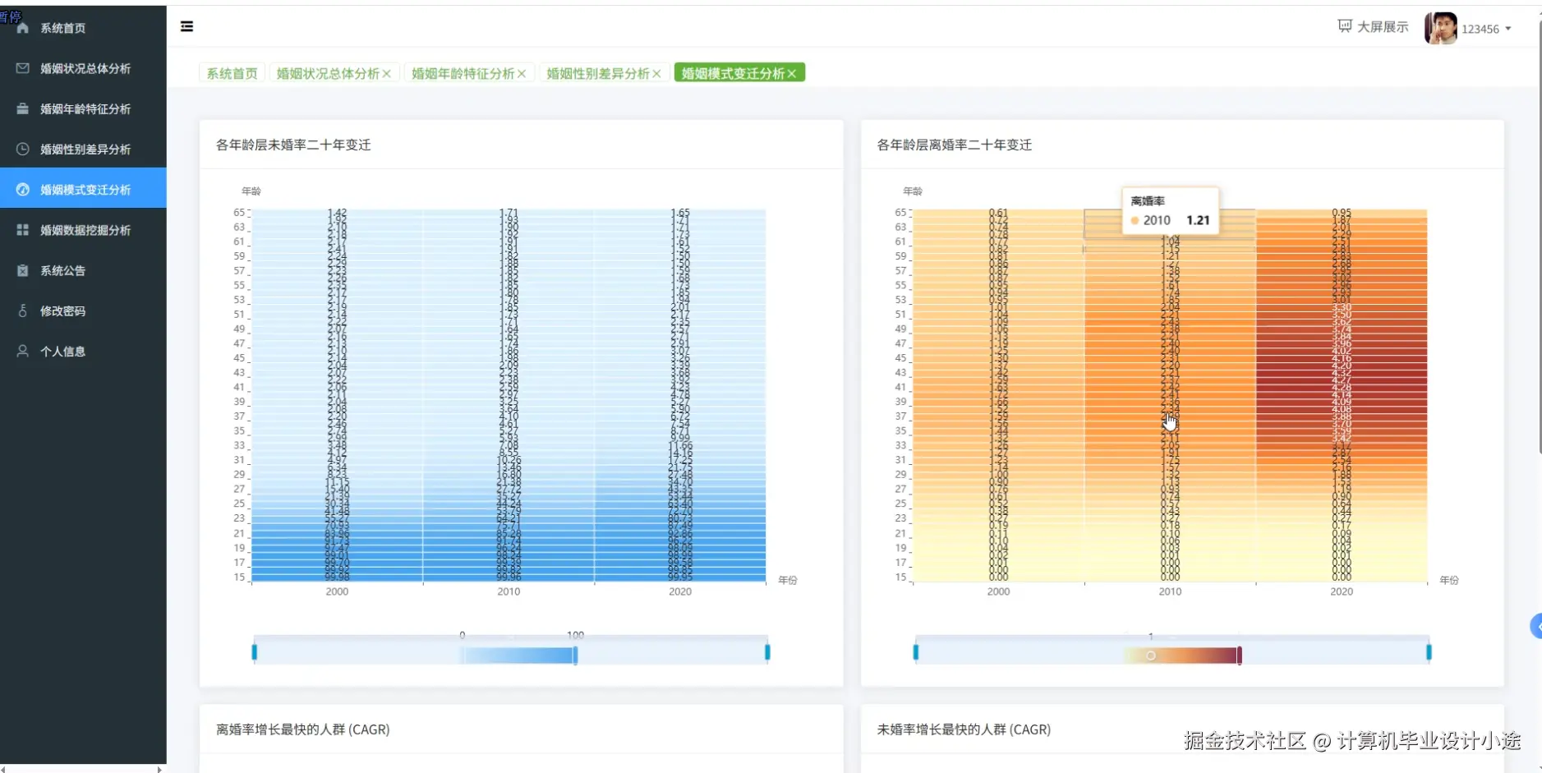The image size is (1542, 773).
Task: Click right teal handle under unmarried-rate chart
Action: pyautogui.click(x=767, y=652)
